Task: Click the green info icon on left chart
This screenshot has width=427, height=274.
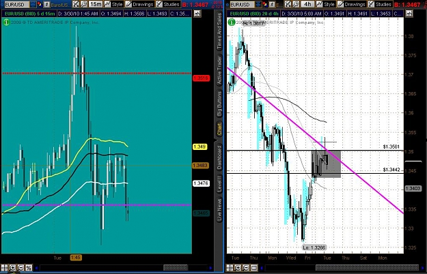Action: tap(6, 22)
